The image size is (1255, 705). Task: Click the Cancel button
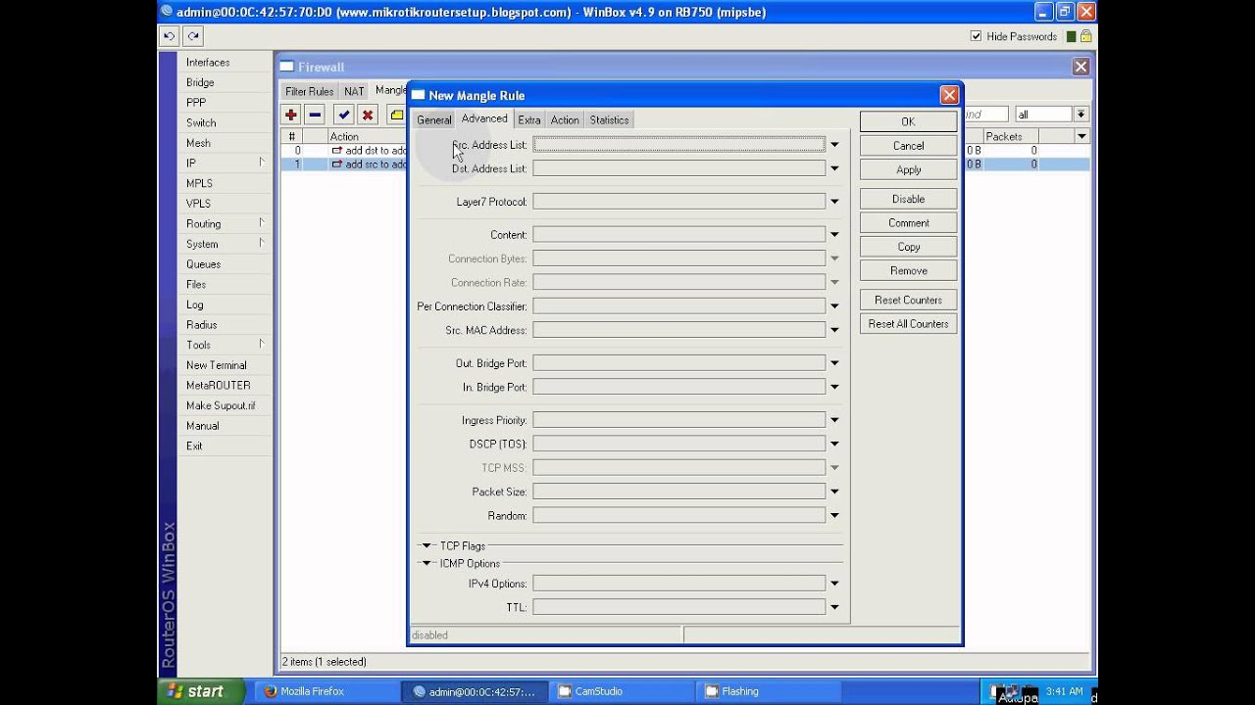coord(908,146)
